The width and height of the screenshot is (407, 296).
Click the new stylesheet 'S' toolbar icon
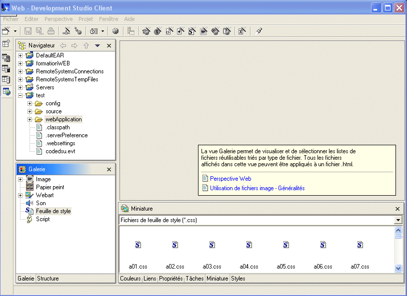[x=192, y=31]
